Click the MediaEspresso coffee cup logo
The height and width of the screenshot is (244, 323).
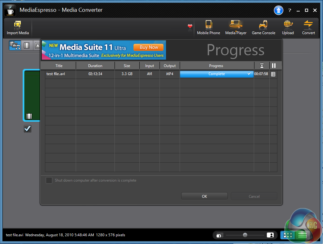coord(10,10)
